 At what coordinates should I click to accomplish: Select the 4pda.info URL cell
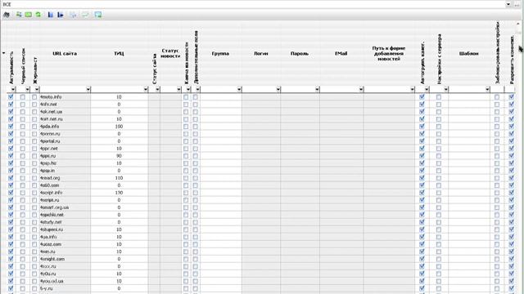tap(65, 127)
